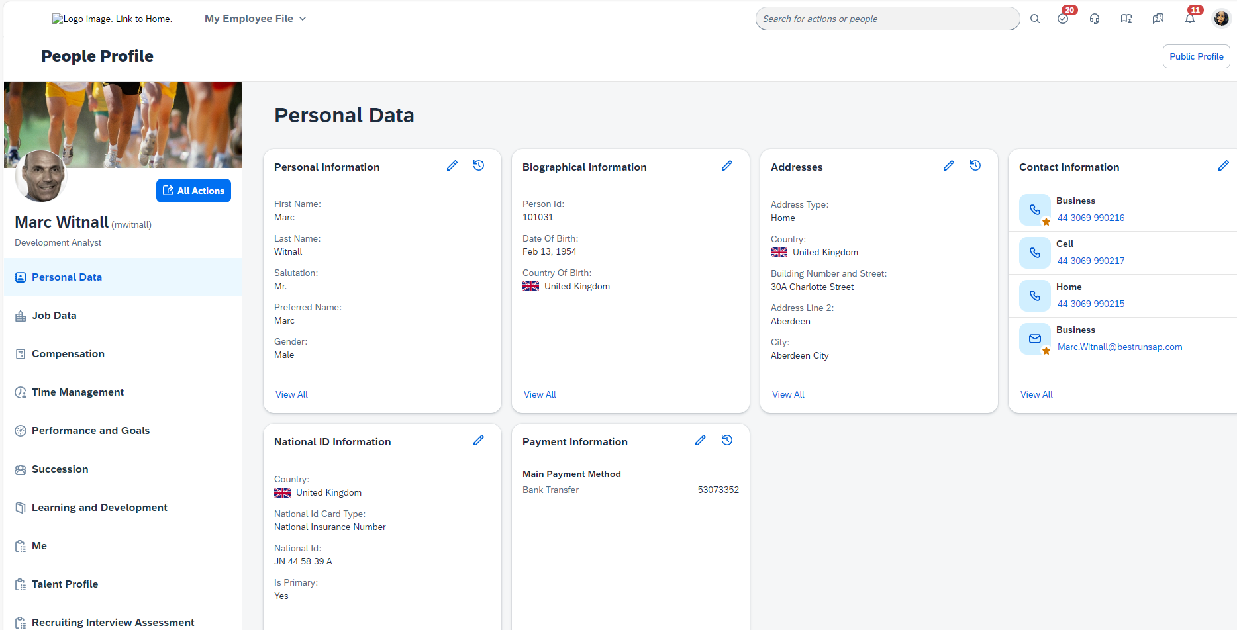Edit Personal Information with the pencil icon
Screen dimensions: 1237x630
tap(452, 166)
